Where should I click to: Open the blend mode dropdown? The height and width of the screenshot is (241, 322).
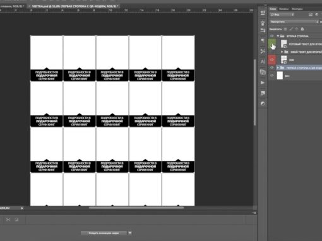click(294, 21)
